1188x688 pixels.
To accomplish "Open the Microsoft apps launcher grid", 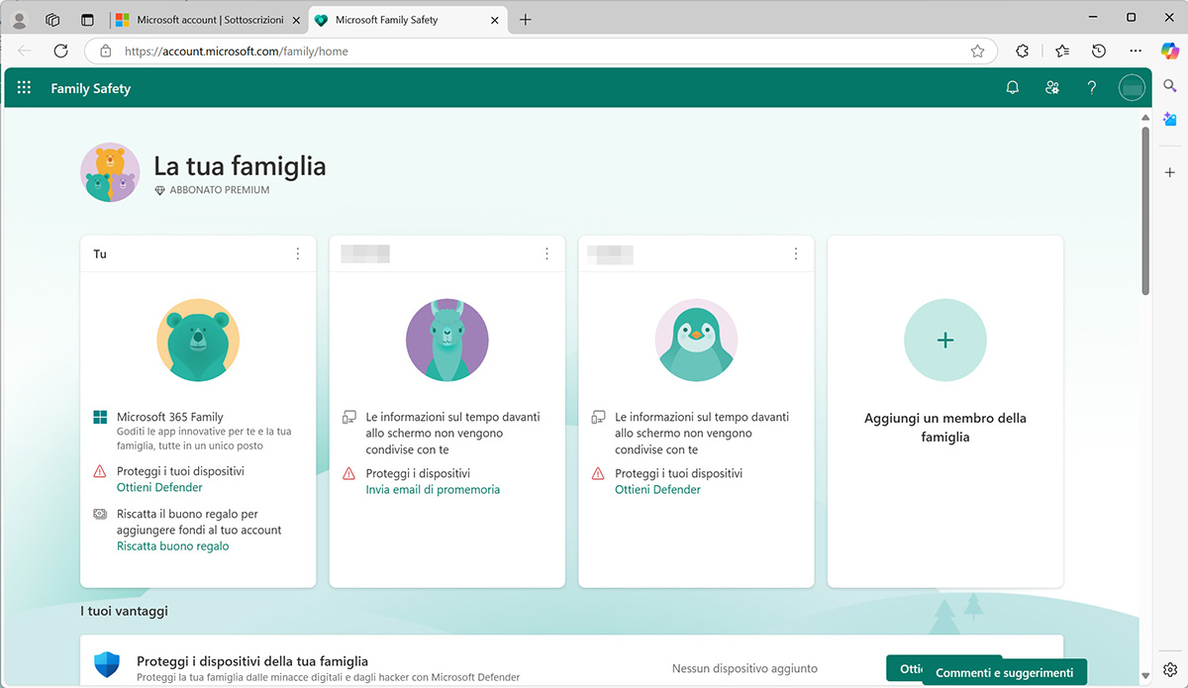I will (x=24, y=88).
